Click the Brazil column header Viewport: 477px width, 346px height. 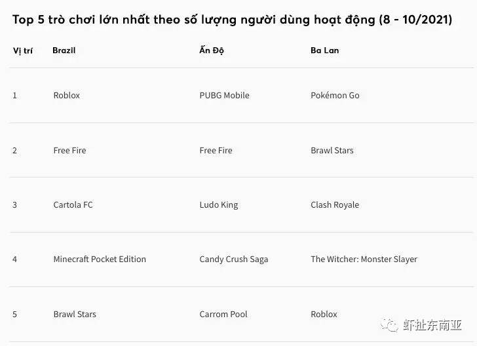click(x=64, y=50)
